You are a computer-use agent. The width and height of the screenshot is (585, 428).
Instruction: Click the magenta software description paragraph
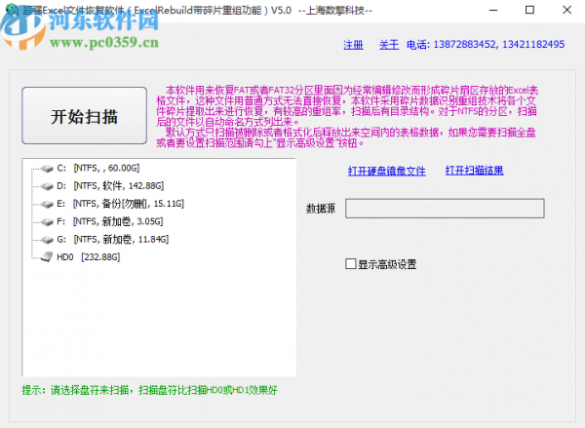[346, 116]
